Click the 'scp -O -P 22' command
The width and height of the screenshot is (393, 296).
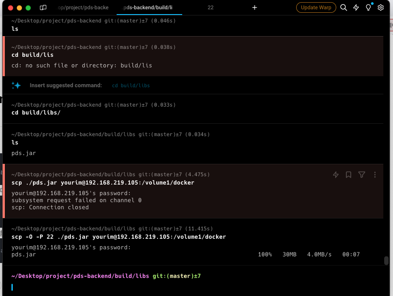click(x=118, y=237)
